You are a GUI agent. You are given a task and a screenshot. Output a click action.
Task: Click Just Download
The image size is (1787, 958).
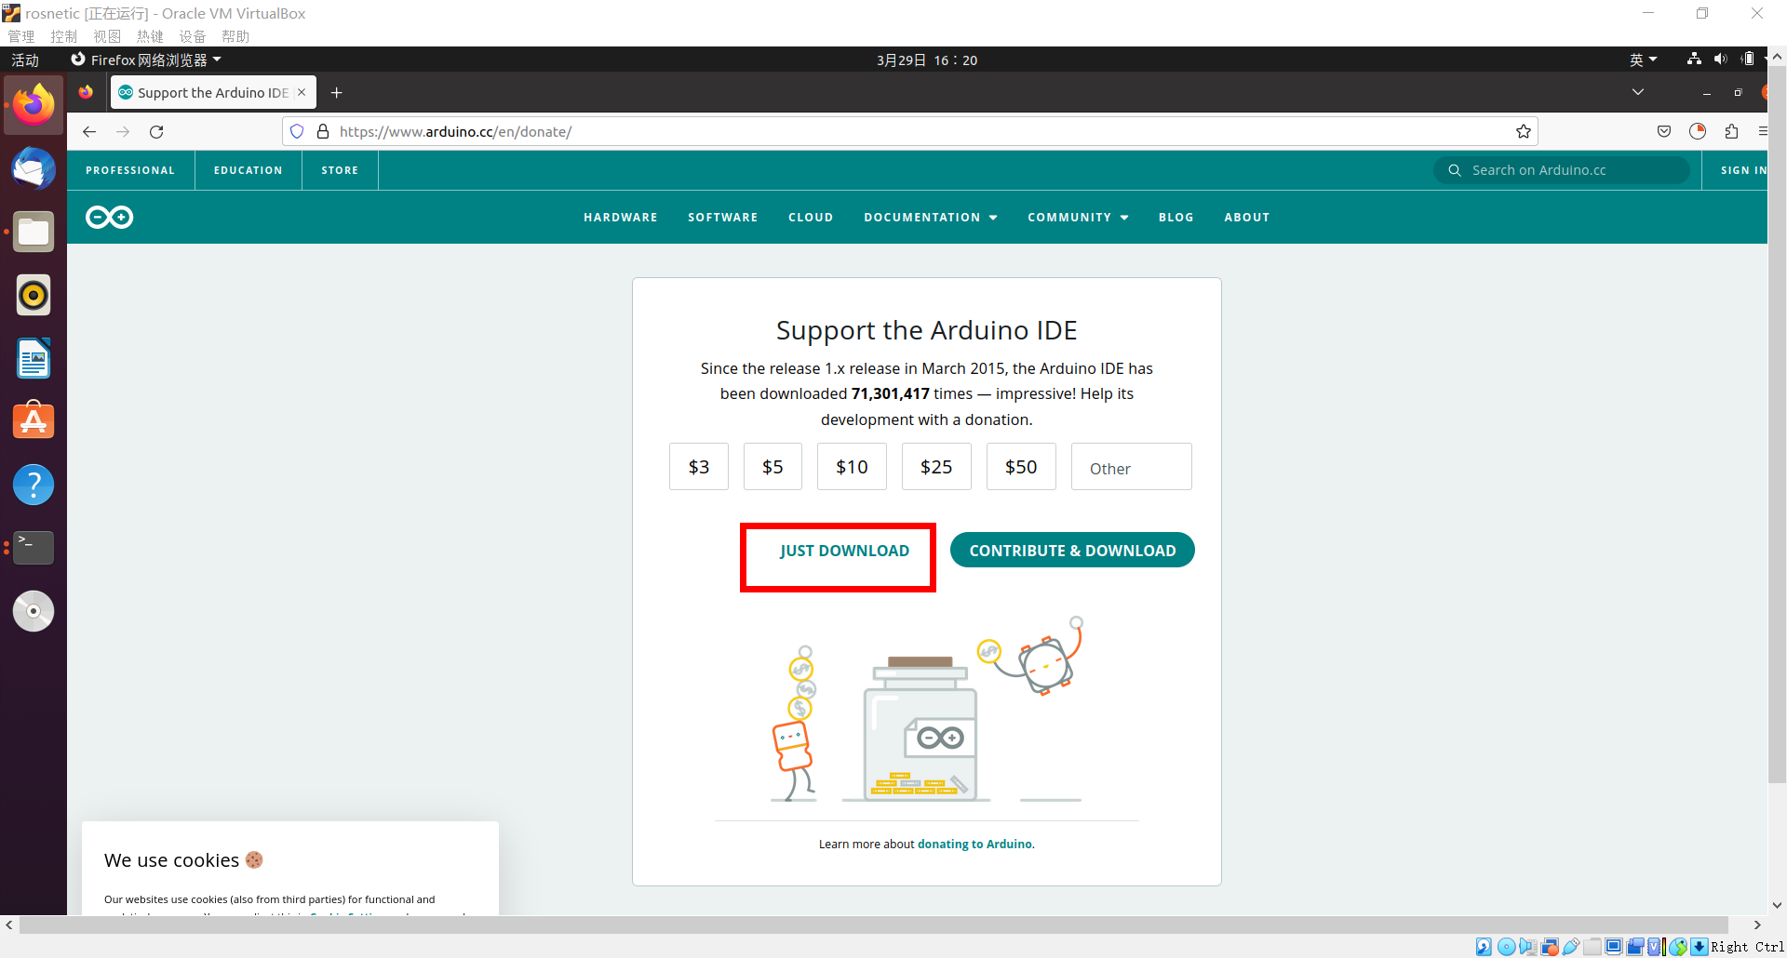point(844,551)
